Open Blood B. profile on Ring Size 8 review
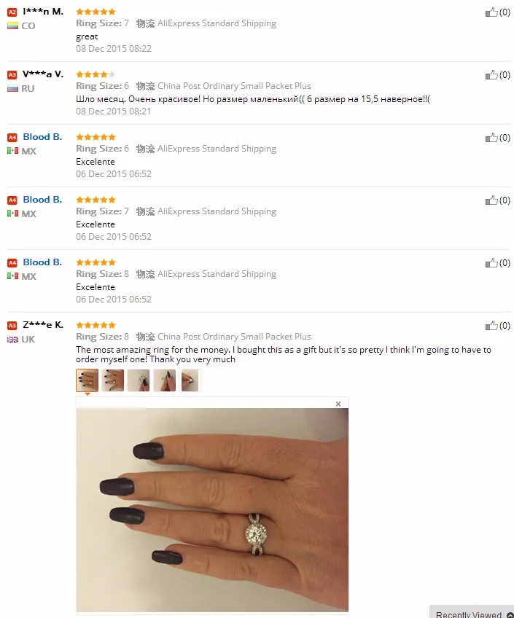514x618 pixels. click(x=42, y=262)
